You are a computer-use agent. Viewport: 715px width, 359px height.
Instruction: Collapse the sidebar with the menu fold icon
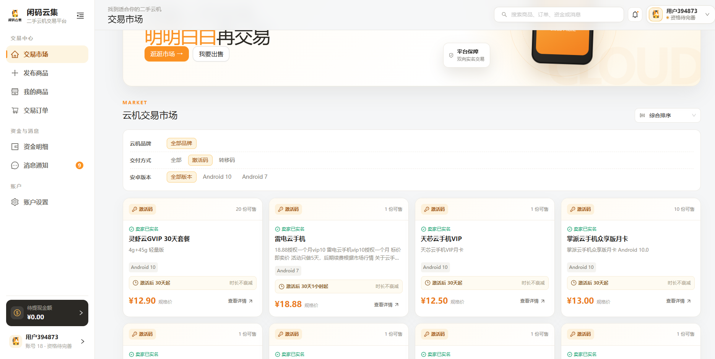80,16
